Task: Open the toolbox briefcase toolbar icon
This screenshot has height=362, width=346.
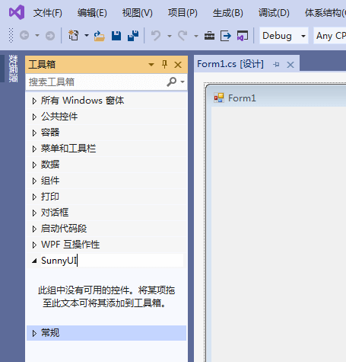Action: [x=209, y=36]
